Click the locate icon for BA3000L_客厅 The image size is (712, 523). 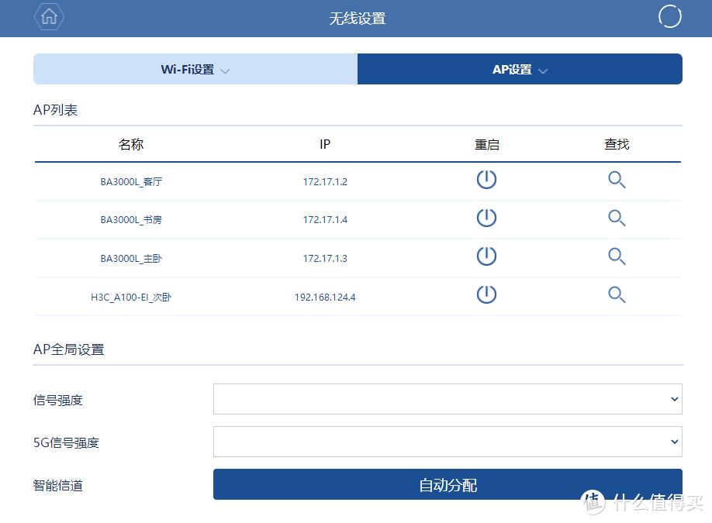point(616,179)
